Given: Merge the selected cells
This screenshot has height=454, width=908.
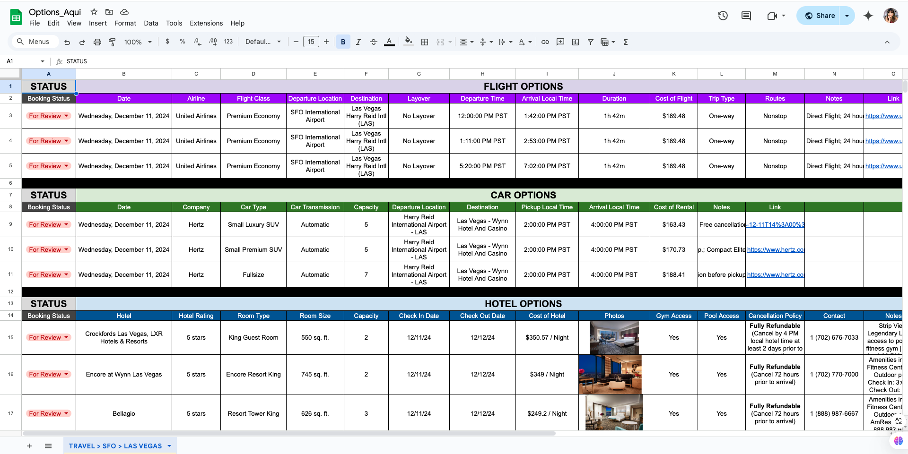Looking at the screenshot, I should point(440,42).
